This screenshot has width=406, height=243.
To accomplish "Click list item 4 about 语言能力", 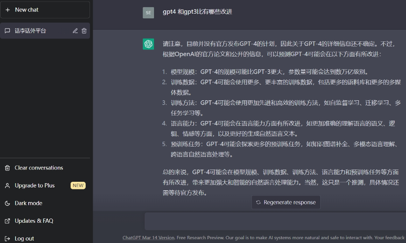I will [283, 129].
